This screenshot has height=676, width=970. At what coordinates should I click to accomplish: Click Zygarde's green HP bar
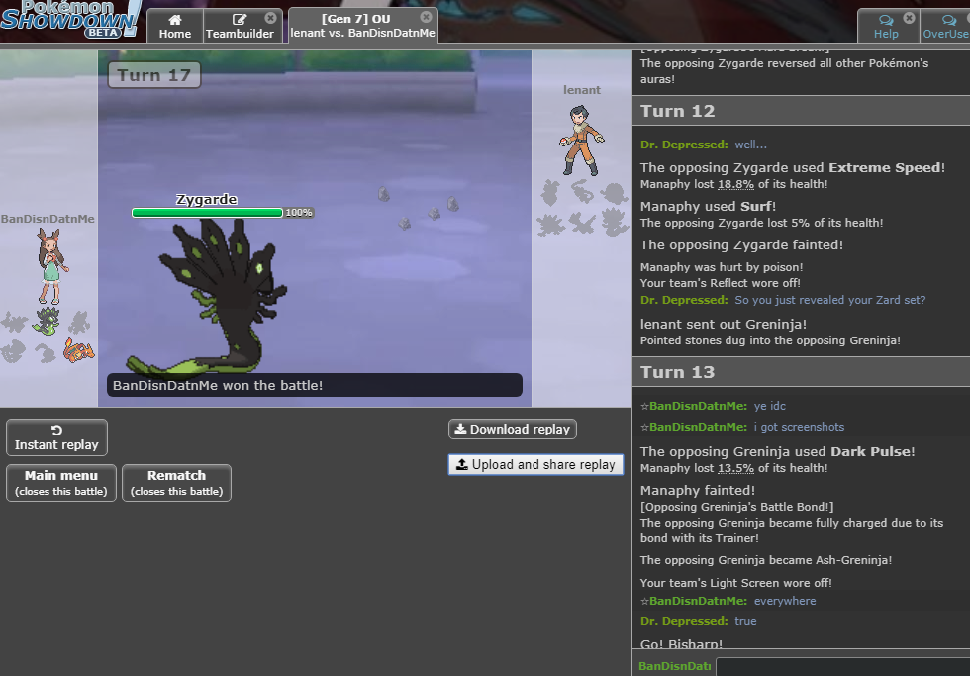207,213
